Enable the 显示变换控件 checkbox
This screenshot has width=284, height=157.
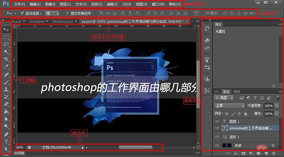[x=67, y=13]
